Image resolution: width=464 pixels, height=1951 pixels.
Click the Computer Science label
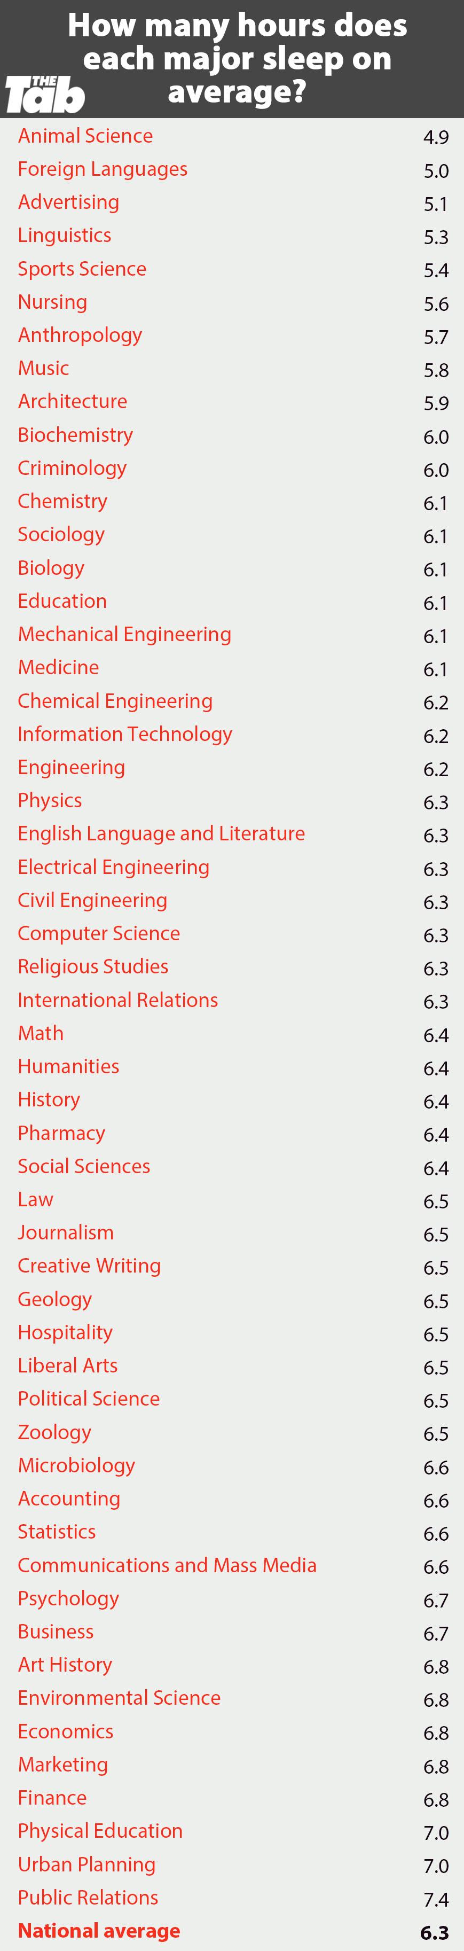pos(99,934)
